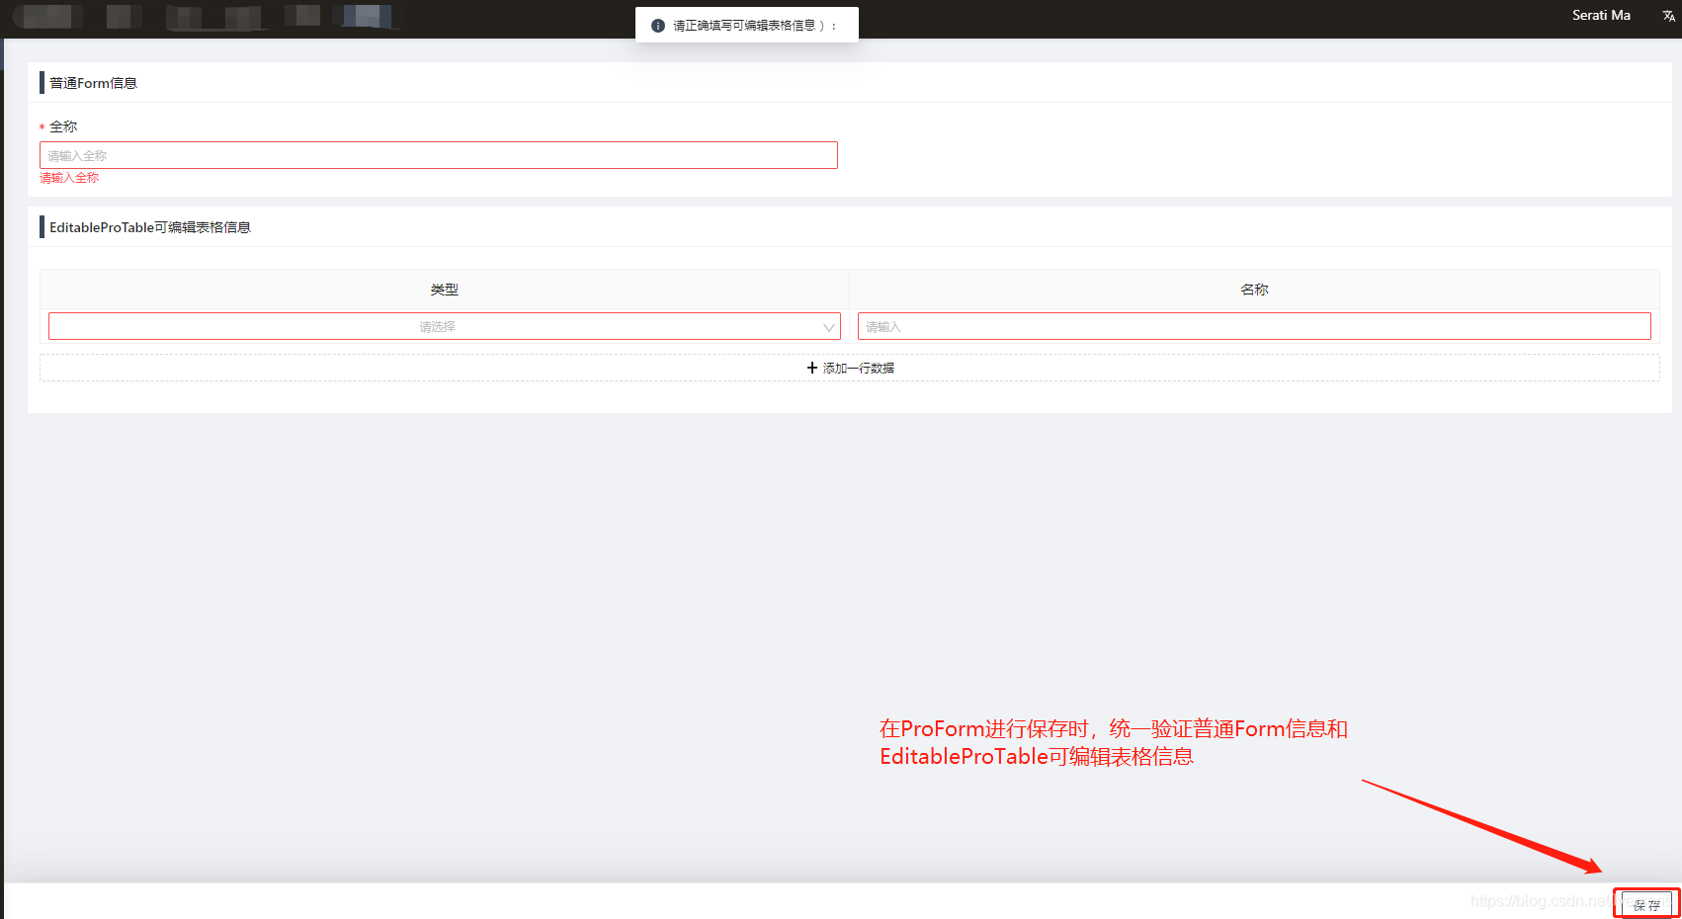Click the info icon in the validation toast
The height and width of the screenshot is (919, 1682).
coord(658,25)
